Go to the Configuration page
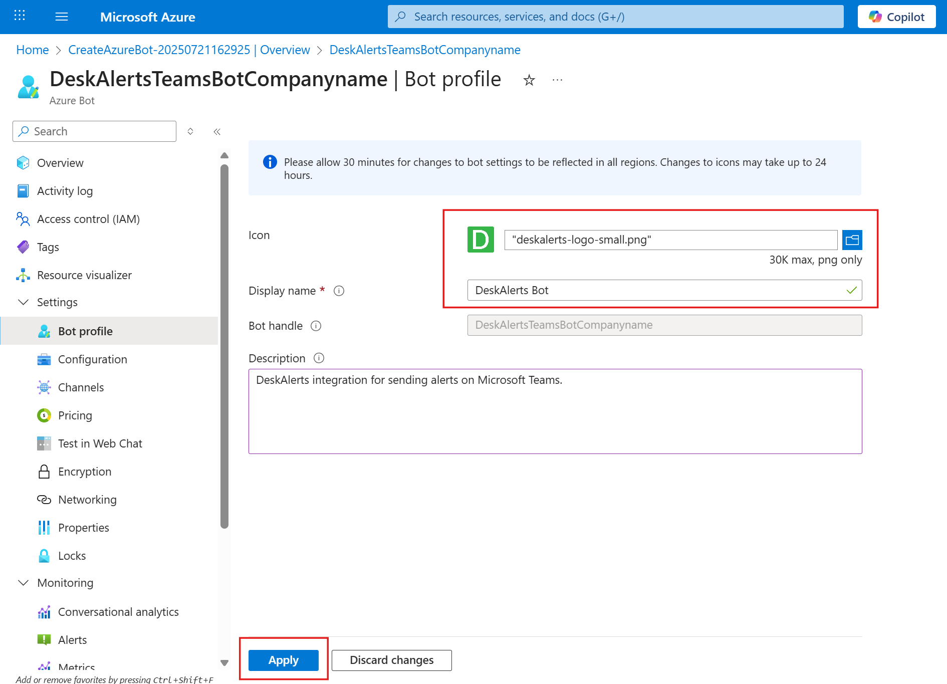This screenshot has width=947, height=684. pos(92,359)
